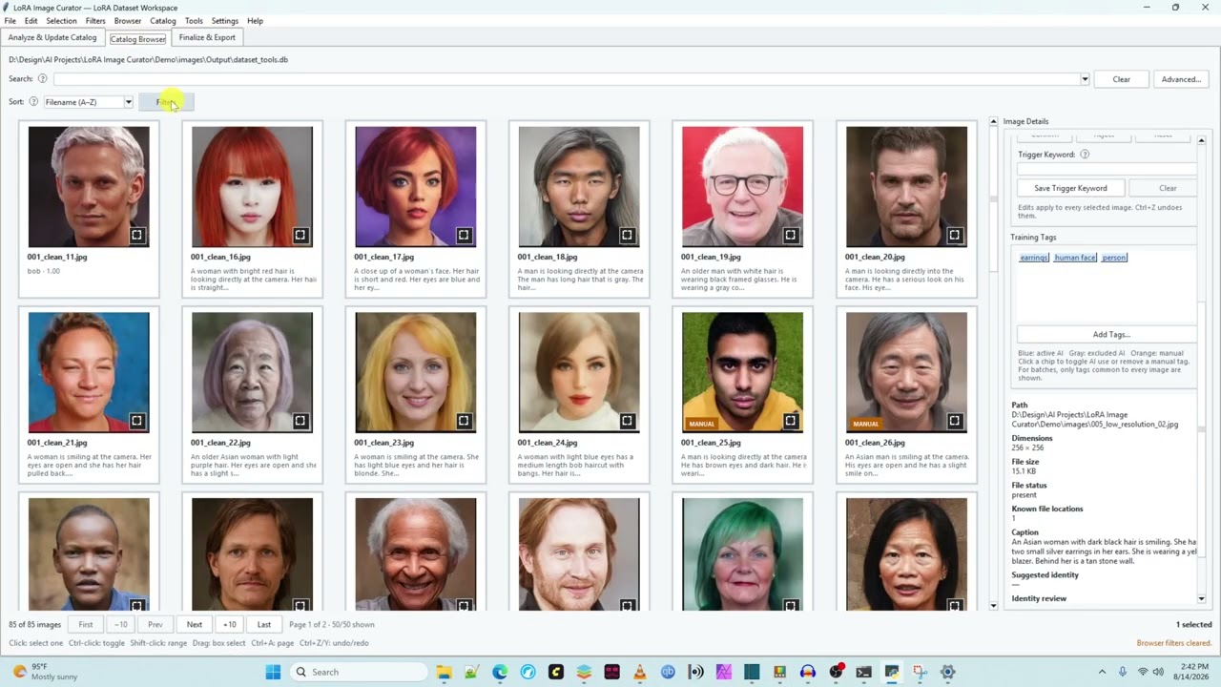The image size is (1221, 687).
Task: Open the Edit menu
Action: (x=31, y=21)
